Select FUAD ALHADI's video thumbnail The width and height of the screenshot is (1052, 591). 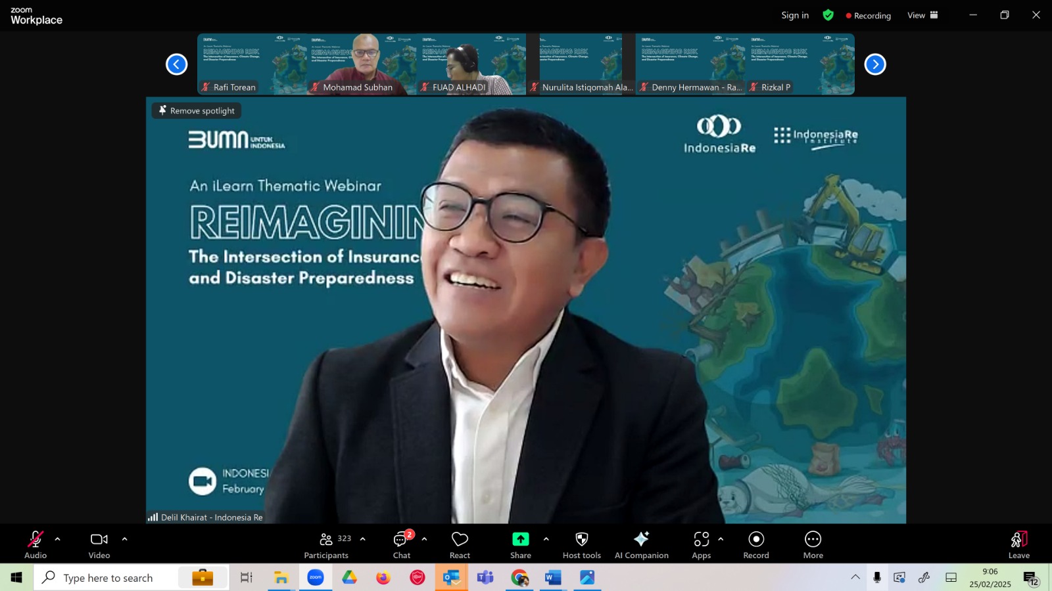[x=471, y=64]
